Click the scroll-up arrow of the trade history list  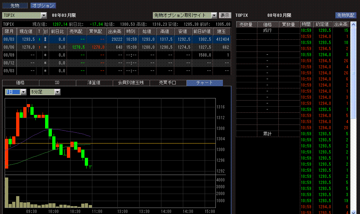354,24
